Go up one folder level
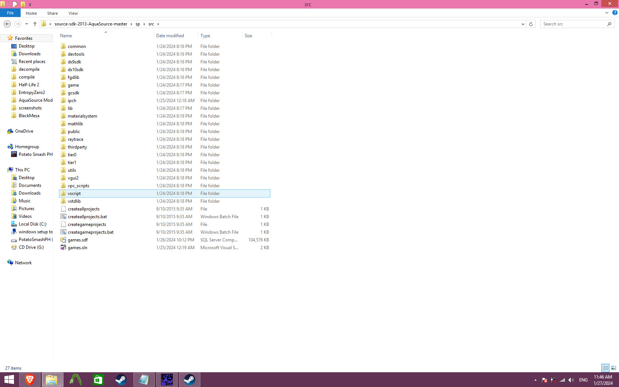 pos(35,24)
